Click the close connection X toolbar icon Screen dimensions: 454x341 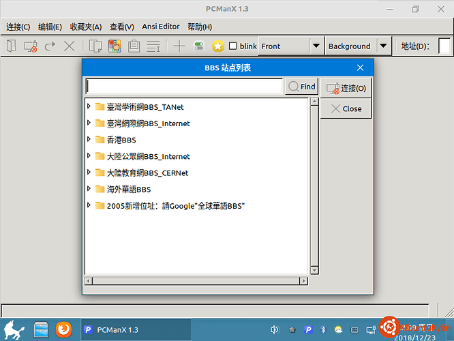(x=70, y=46)
